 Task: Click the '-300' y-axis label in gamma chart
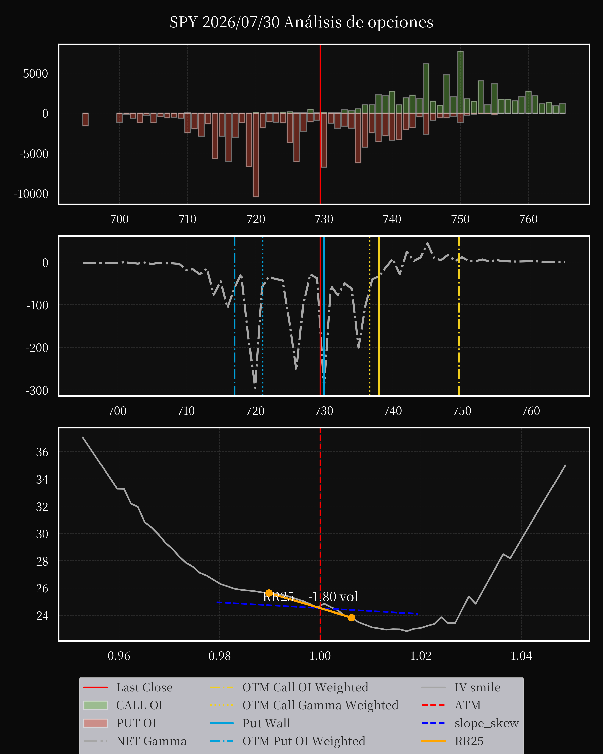click(37, 391)
